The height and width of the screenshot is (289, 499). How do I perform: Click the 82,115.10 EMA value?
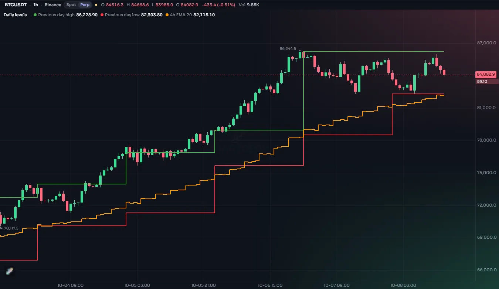pyautogui.click(x=204, y=15)
